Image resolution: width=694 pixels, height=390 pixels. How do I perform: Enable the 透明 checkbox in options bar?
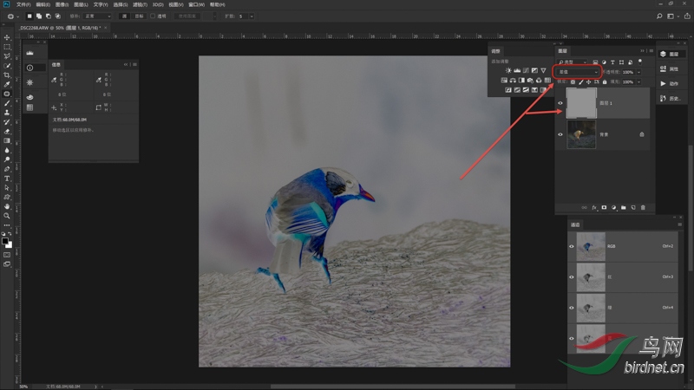154,16
